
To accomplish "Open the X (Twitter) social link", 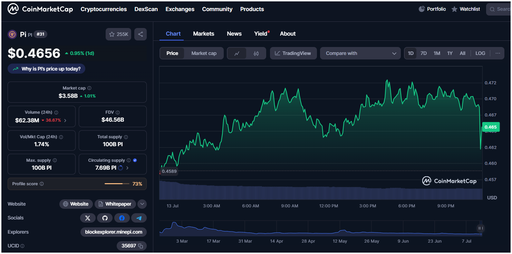I will pos(88,218).
